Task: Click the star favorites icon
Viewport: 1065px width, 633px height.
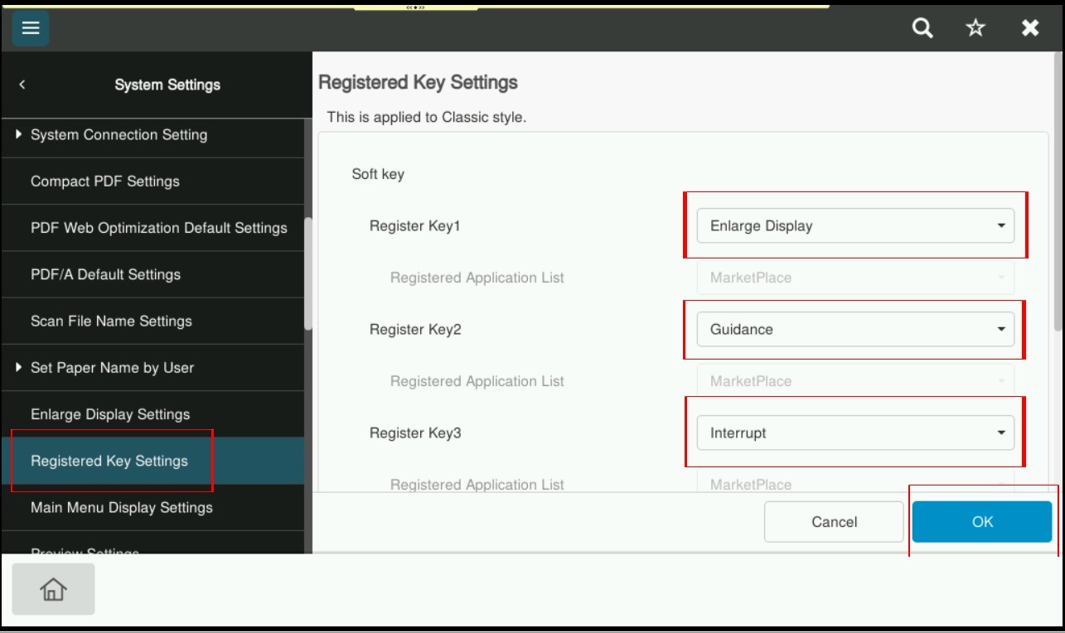Action: click(975, 28)
